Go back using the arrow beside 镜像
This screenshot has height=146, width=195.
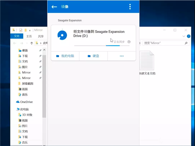[54, 7]
